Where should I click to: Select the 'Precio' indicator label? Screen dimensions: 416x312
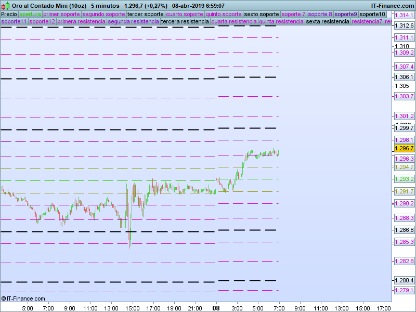(9, 14)
